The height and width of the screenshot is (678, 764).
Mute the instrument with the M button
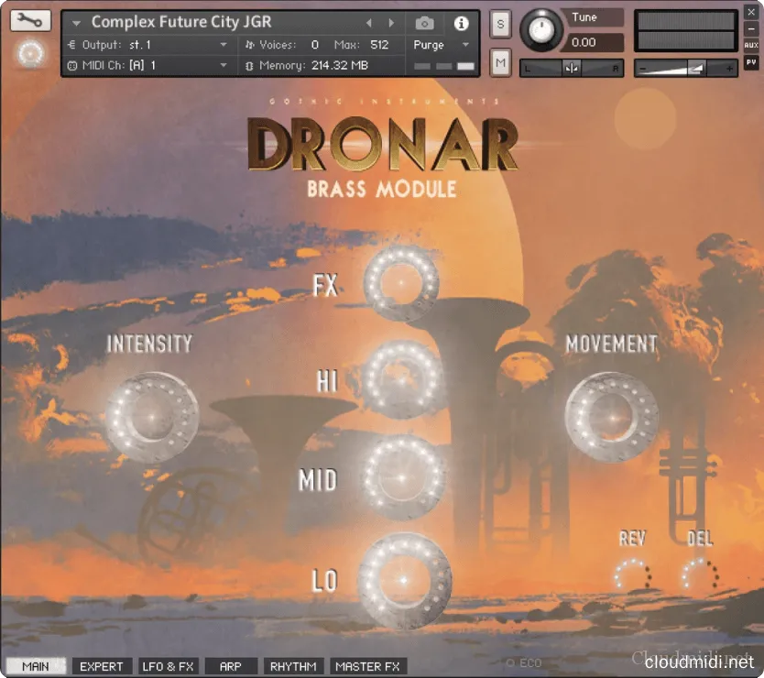pos(500,62)
